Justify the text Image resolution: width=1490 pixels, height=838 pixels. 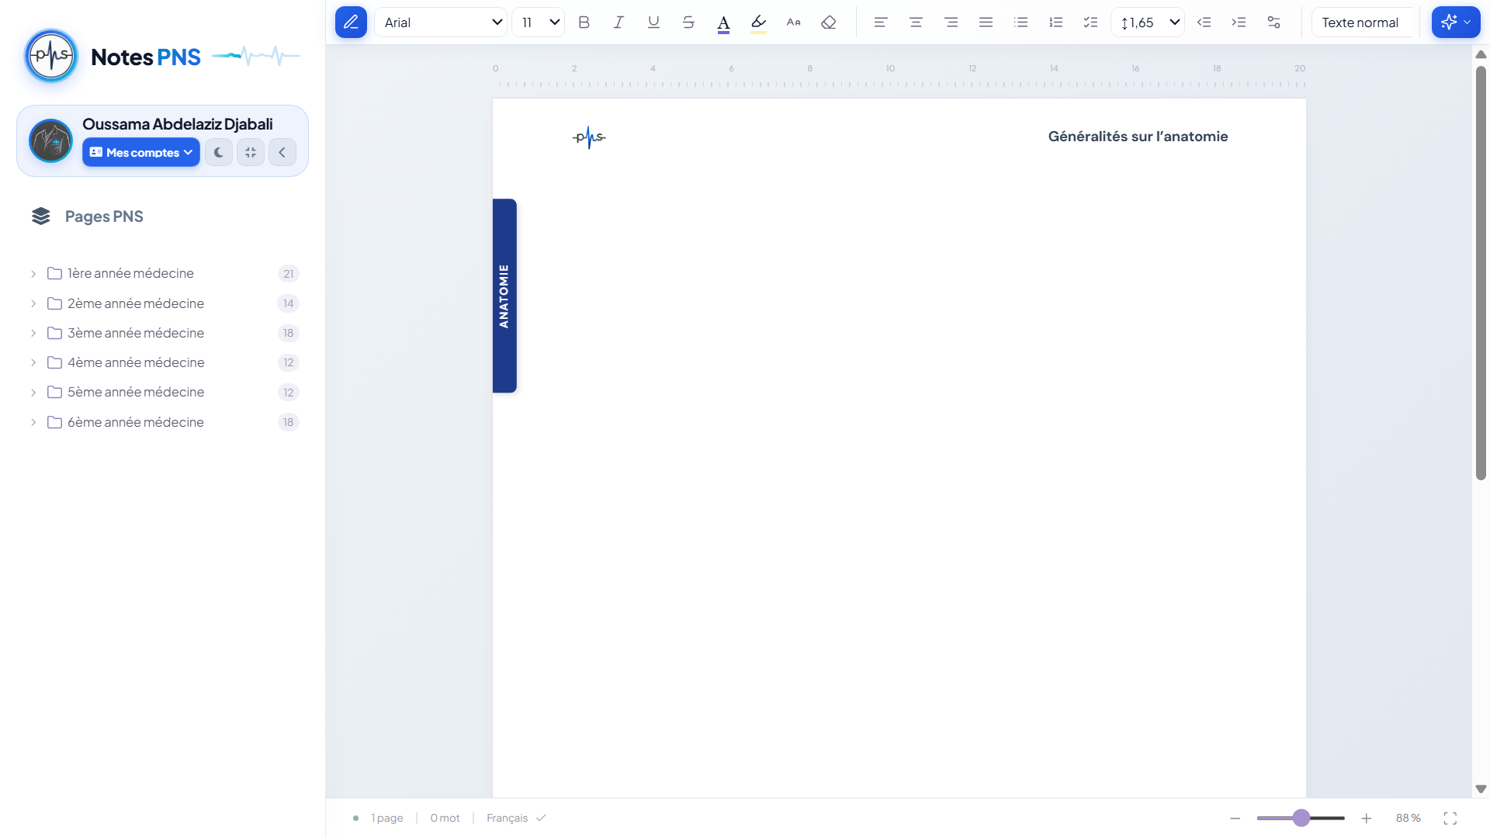coord(986,23)
